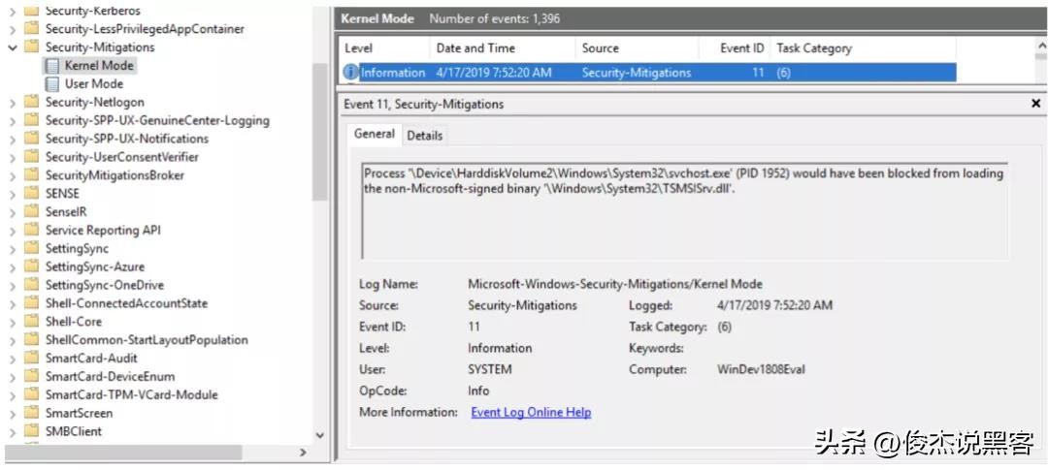This screenshot has width=1048, height=470.
Task: Click the SettingSync-Azure folder icon
Action: tap(31, 266)
